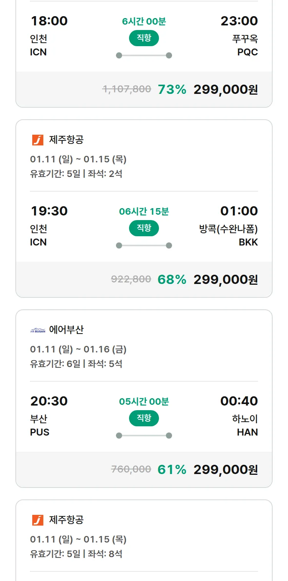Click the 73% discount label
The image size is (288, 581).
172,90
